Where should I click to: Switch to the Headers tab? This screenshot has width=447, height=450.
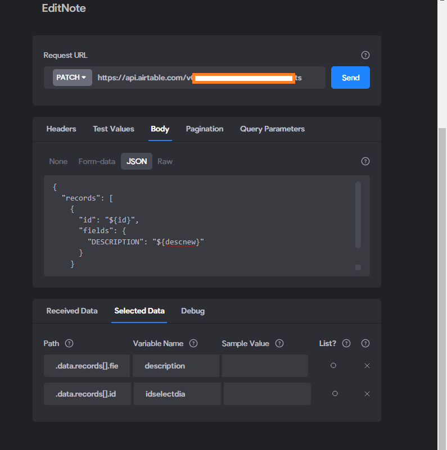coord(61,129)
